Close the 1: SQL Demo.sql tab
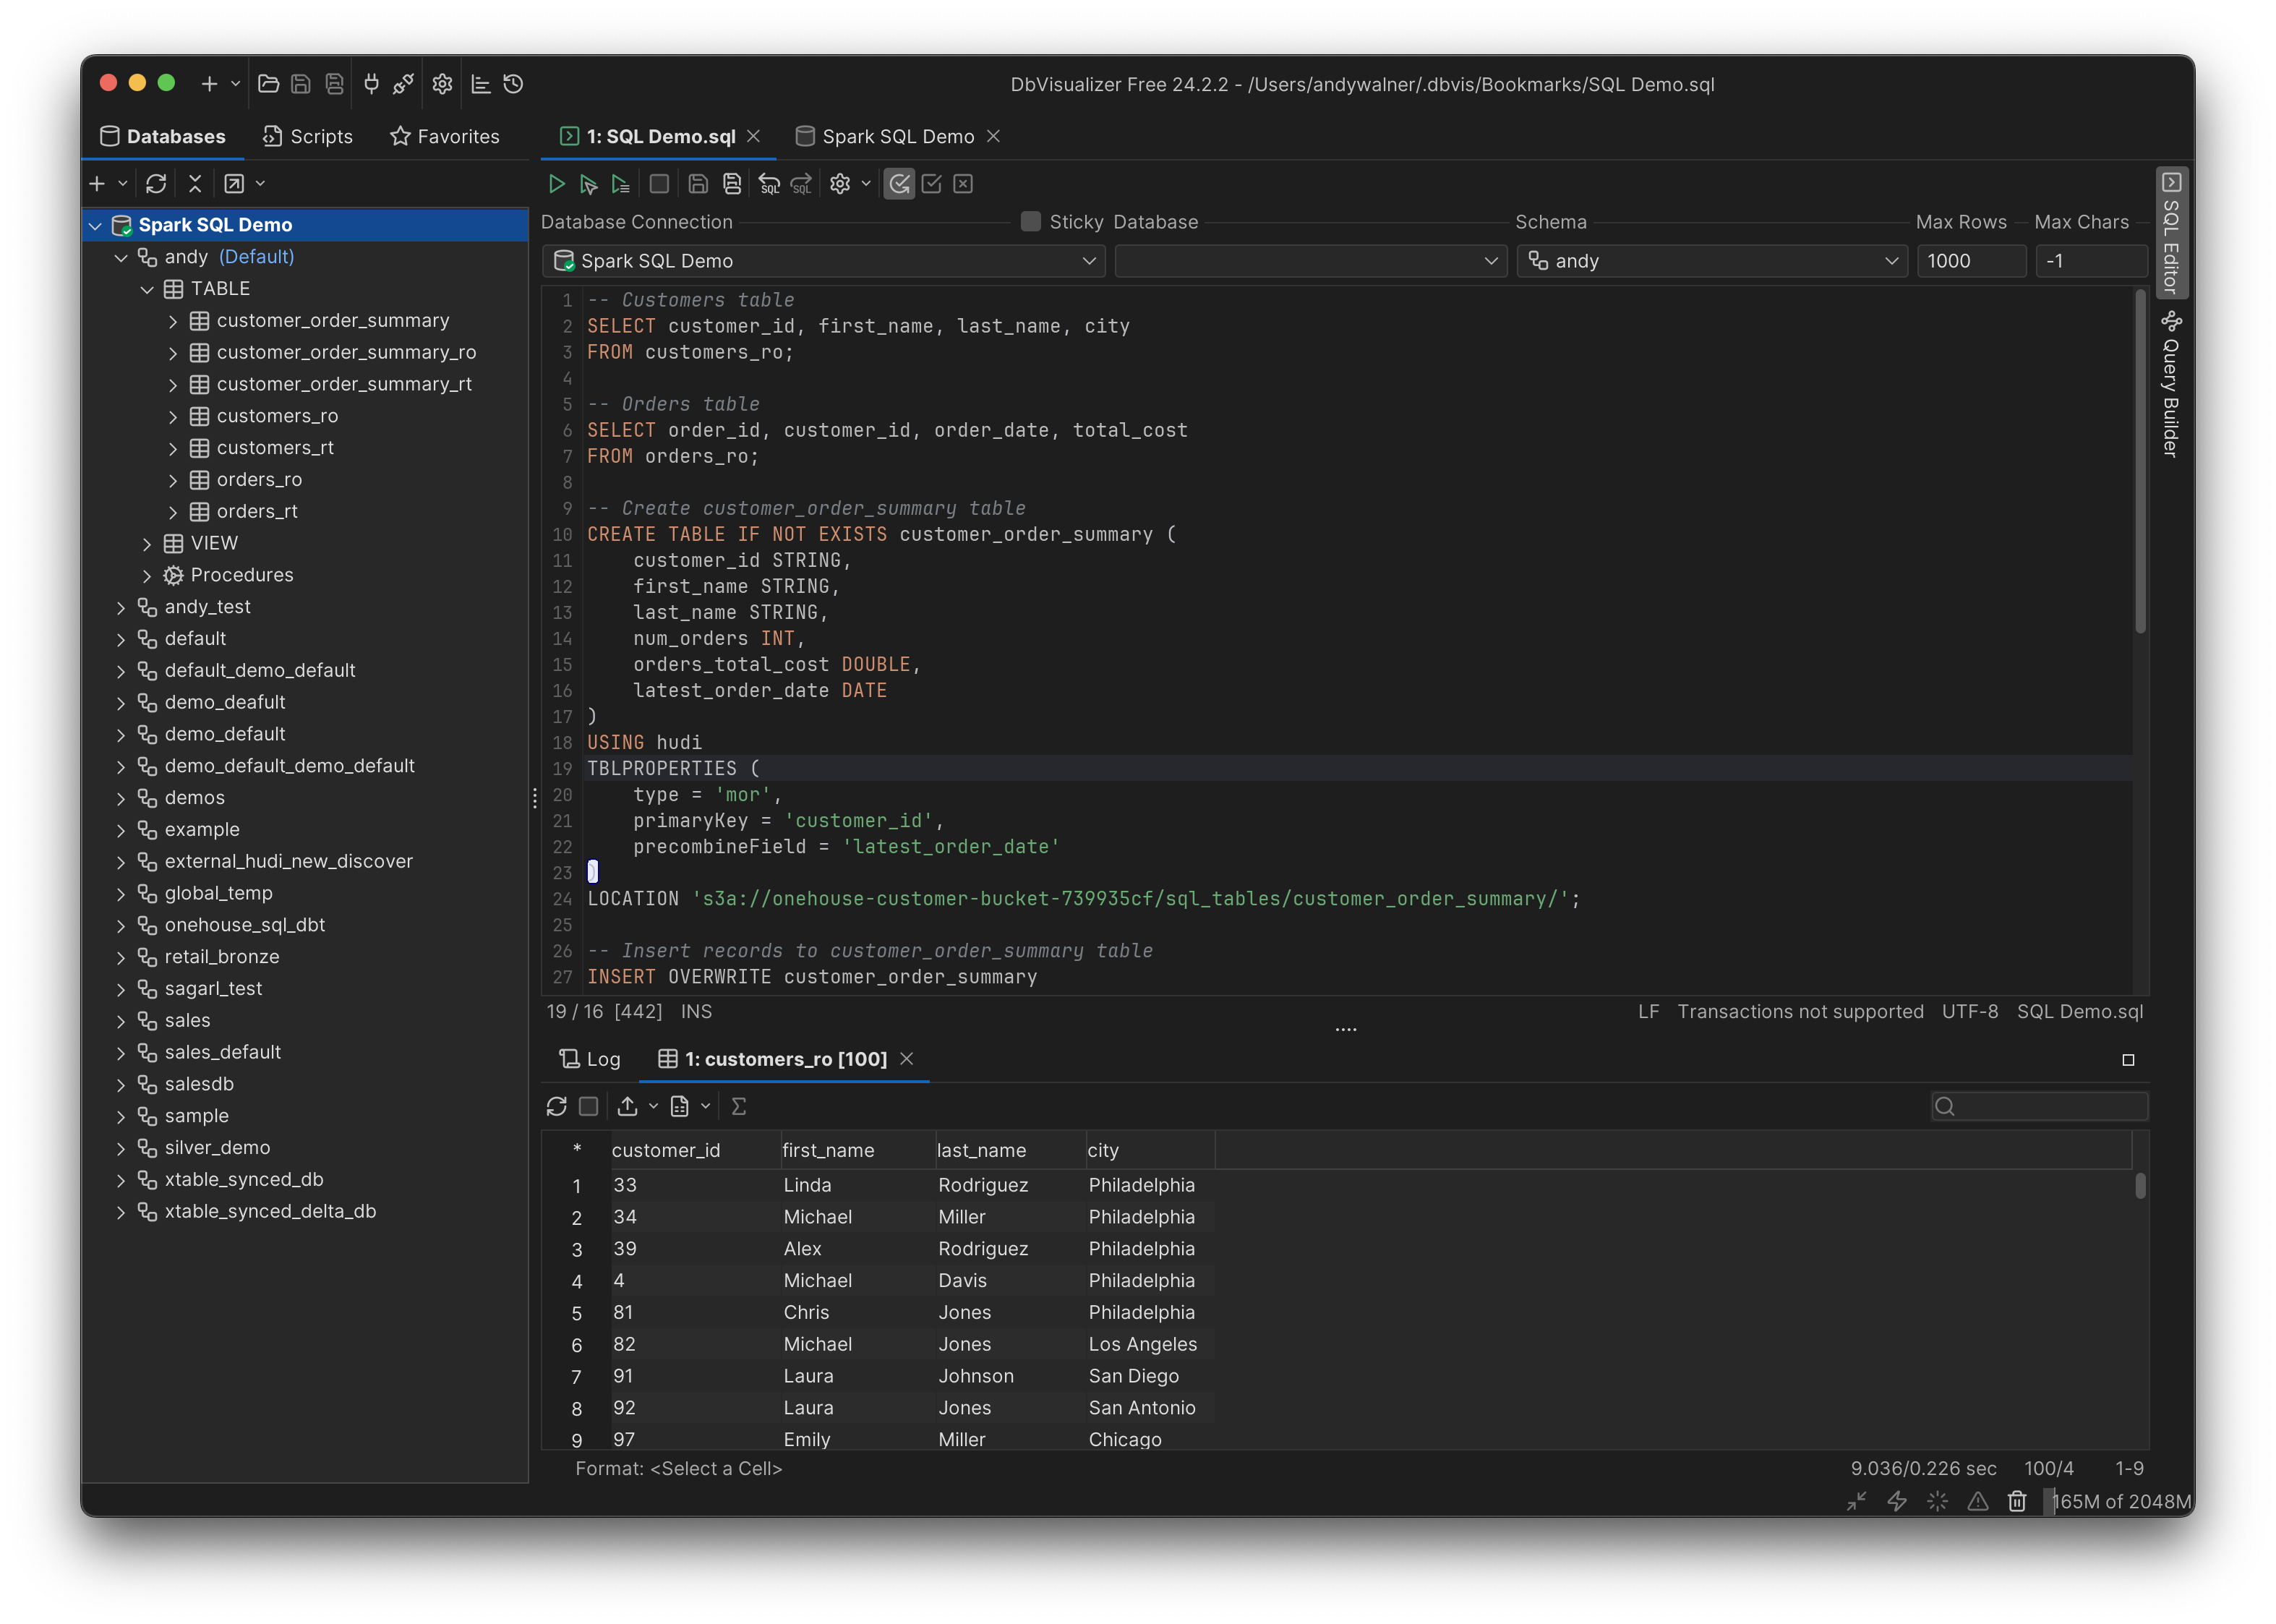The image size is (2276, 1624). (754, 136)
